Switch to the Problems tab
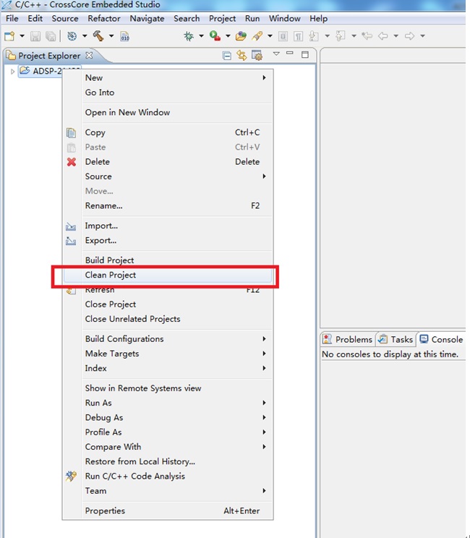 point(348,340)
